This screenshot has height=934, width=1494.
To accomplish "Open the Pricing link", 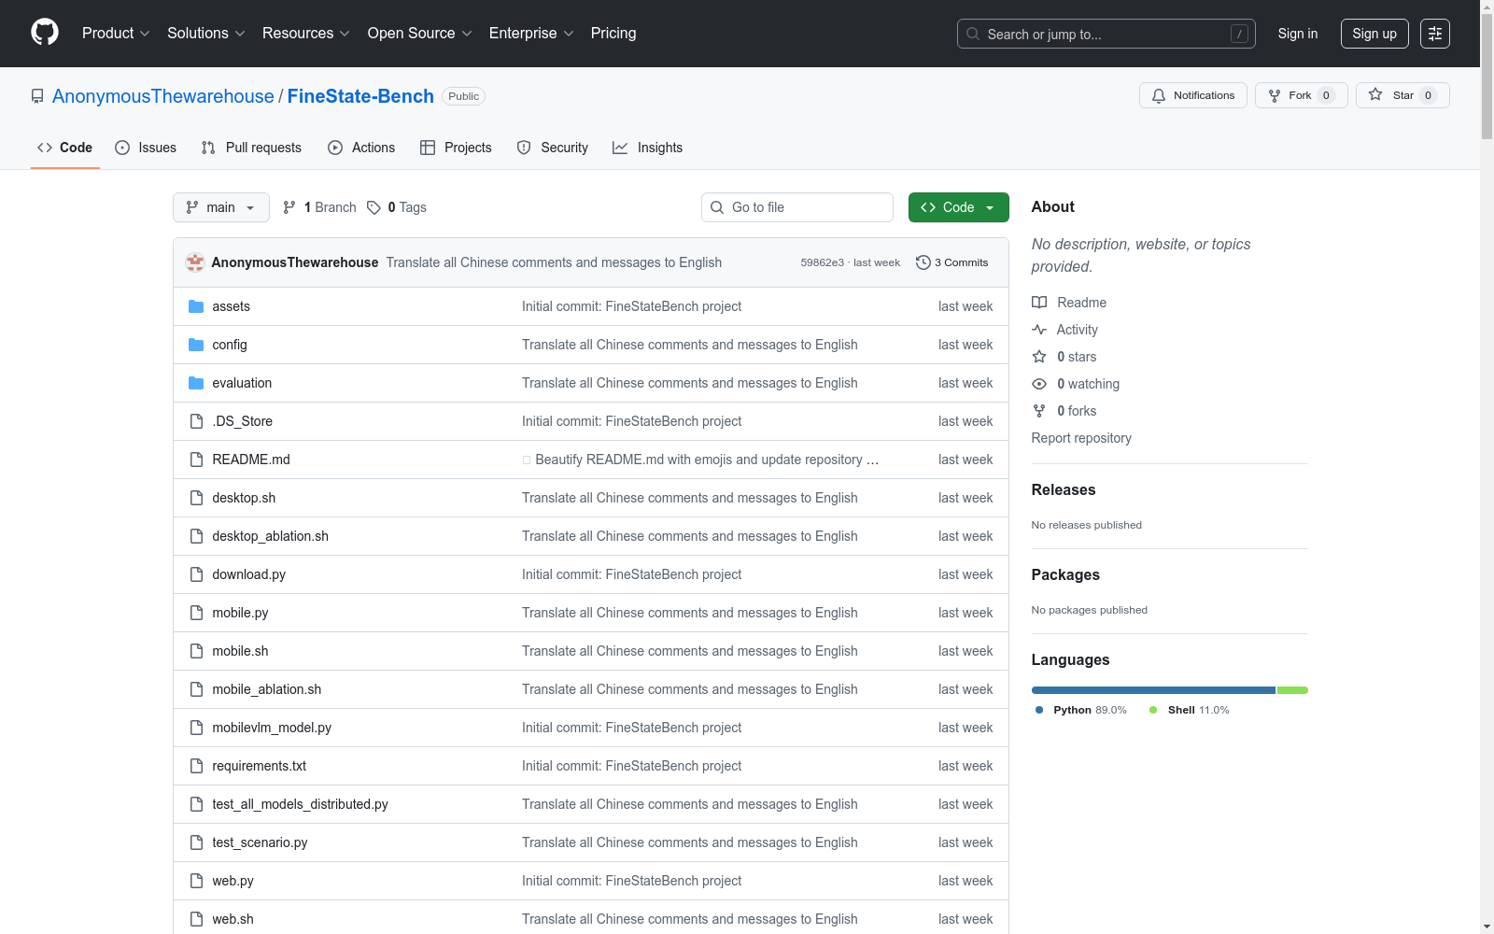I will 613,33.
